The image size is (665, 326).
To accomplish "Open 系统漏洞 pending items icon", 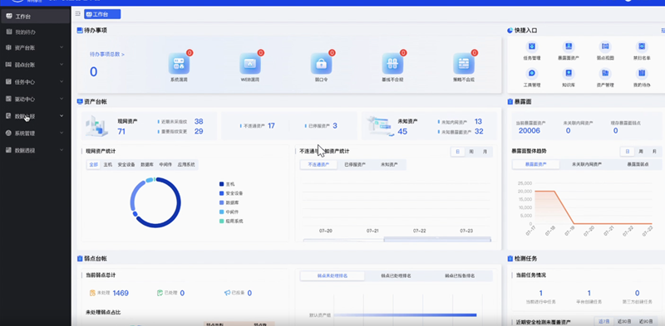I will (179, 64).
